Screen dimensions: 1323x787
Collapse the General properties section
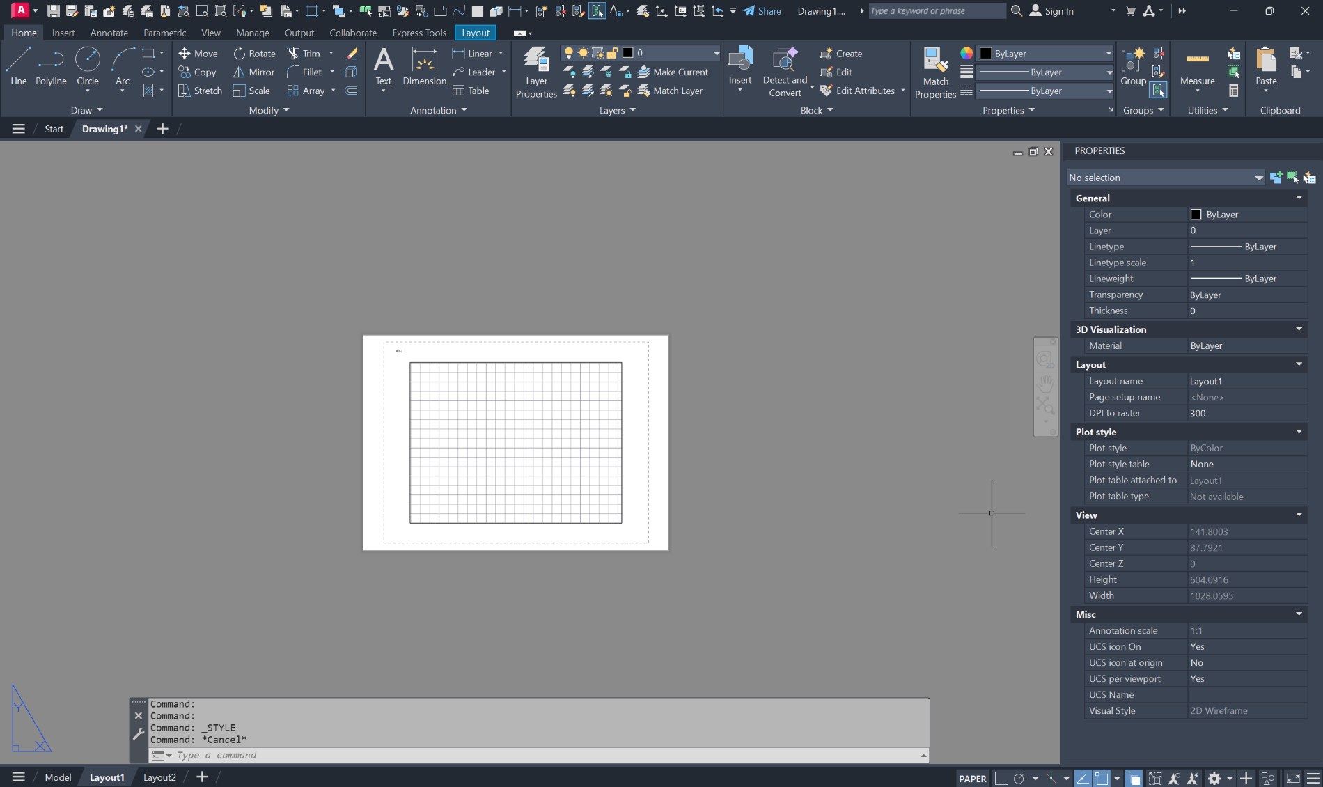(x=1299, y=198)
